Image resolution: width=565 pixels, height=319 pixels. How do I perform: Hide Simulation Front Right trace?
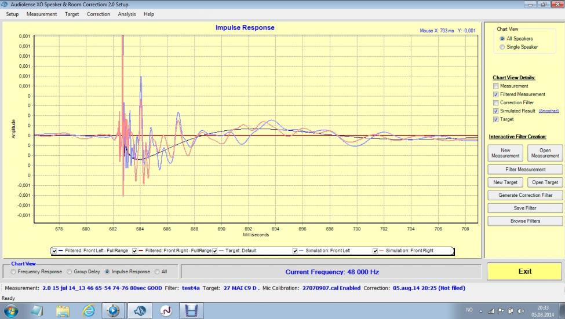(x=375, y=251)
